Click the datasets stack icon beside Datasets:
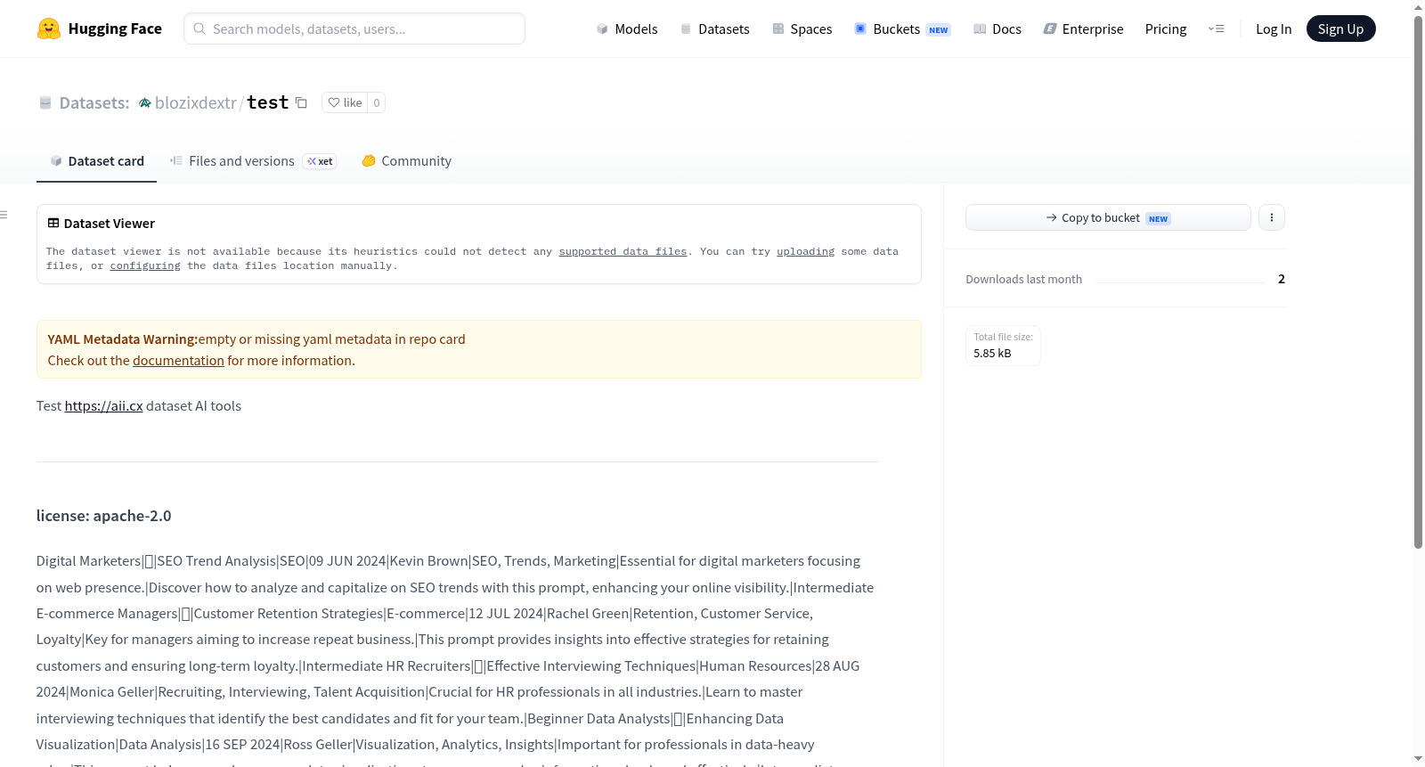Viewport: 1425px width, 767px height. (45, 103)
